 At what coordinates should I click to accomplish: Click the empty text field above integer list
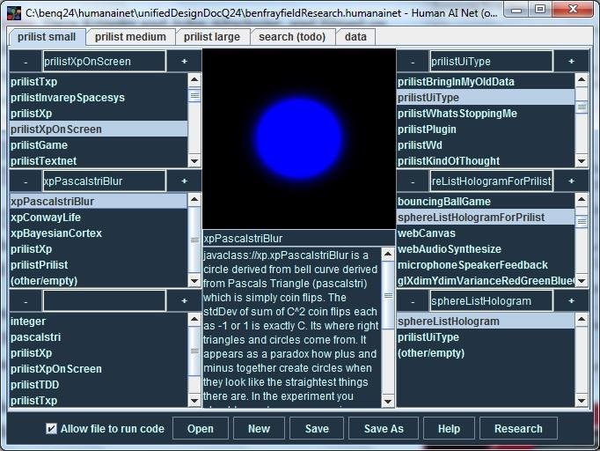tap(104, 301)
